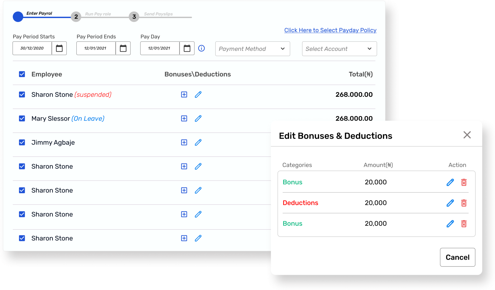The image size is (495, 290).
Task: Click add bonus icon for Jimmy Agbaje
Action: tap(184, 142)
